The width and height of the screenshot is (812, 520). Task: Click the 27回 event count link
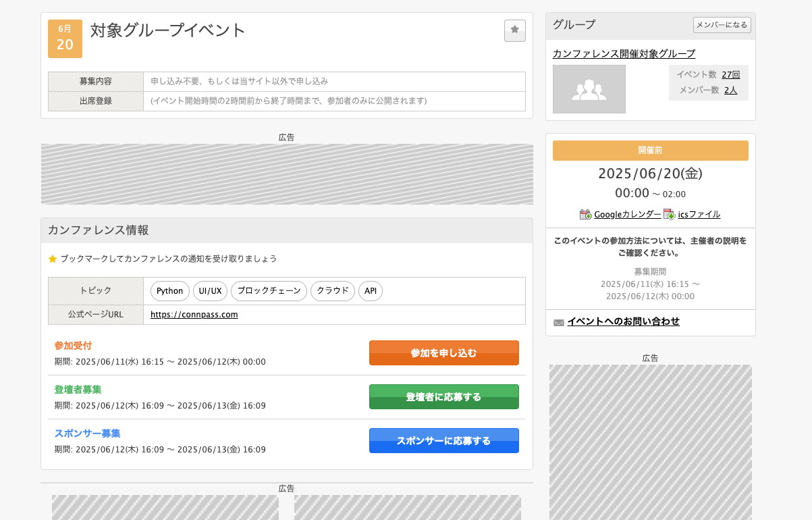729,74
